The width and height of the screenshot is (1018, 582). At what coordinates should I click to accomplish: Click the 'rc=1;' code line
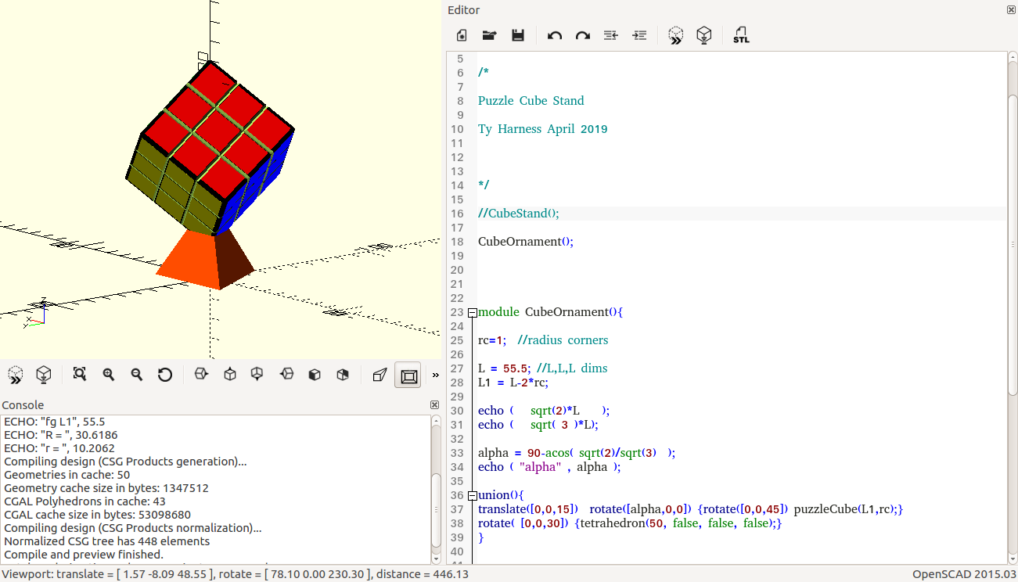(x=543, y=340)
